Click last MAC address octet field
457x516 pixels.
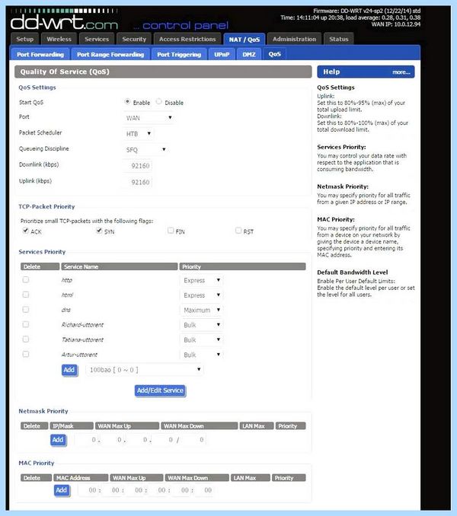point(205,490)
